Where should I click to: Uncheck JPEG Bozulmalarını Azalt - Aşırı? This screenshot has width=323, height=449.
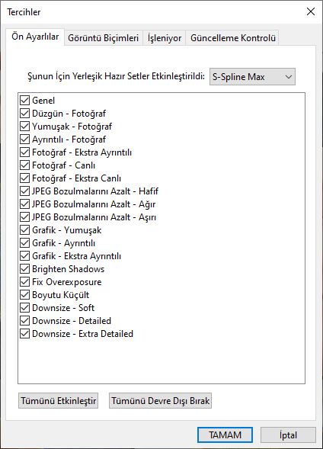pos(25,217)
